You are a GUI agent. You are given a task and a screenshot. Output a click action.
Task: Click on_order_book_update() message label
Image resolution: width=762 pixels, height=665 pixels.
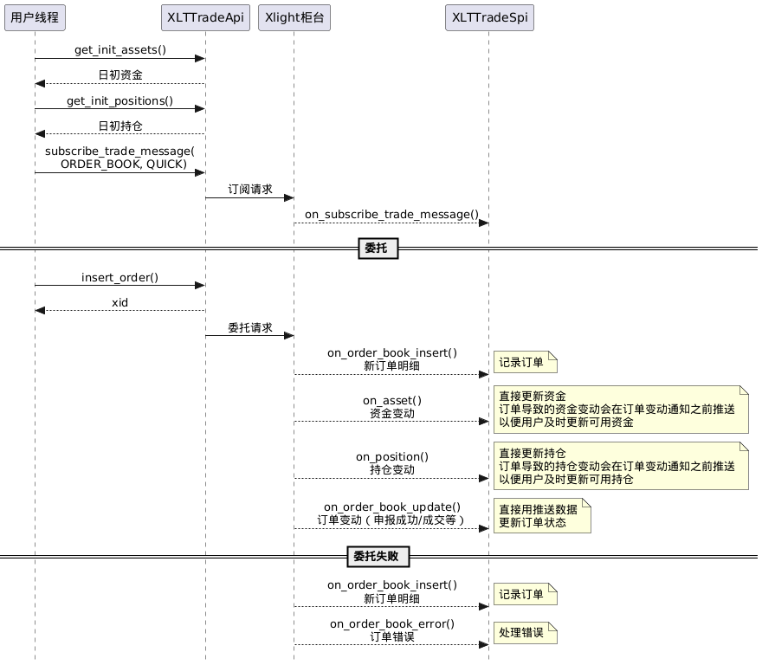[392, 507]
